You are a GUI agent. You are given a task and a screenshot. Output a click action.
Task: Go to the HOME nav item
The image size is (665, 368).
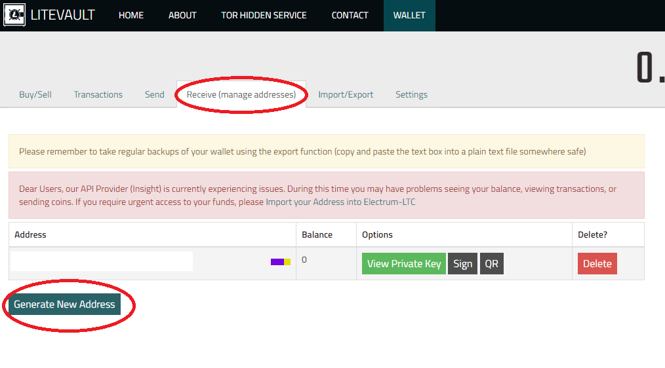pyautogui.click(x=131, y=15)
